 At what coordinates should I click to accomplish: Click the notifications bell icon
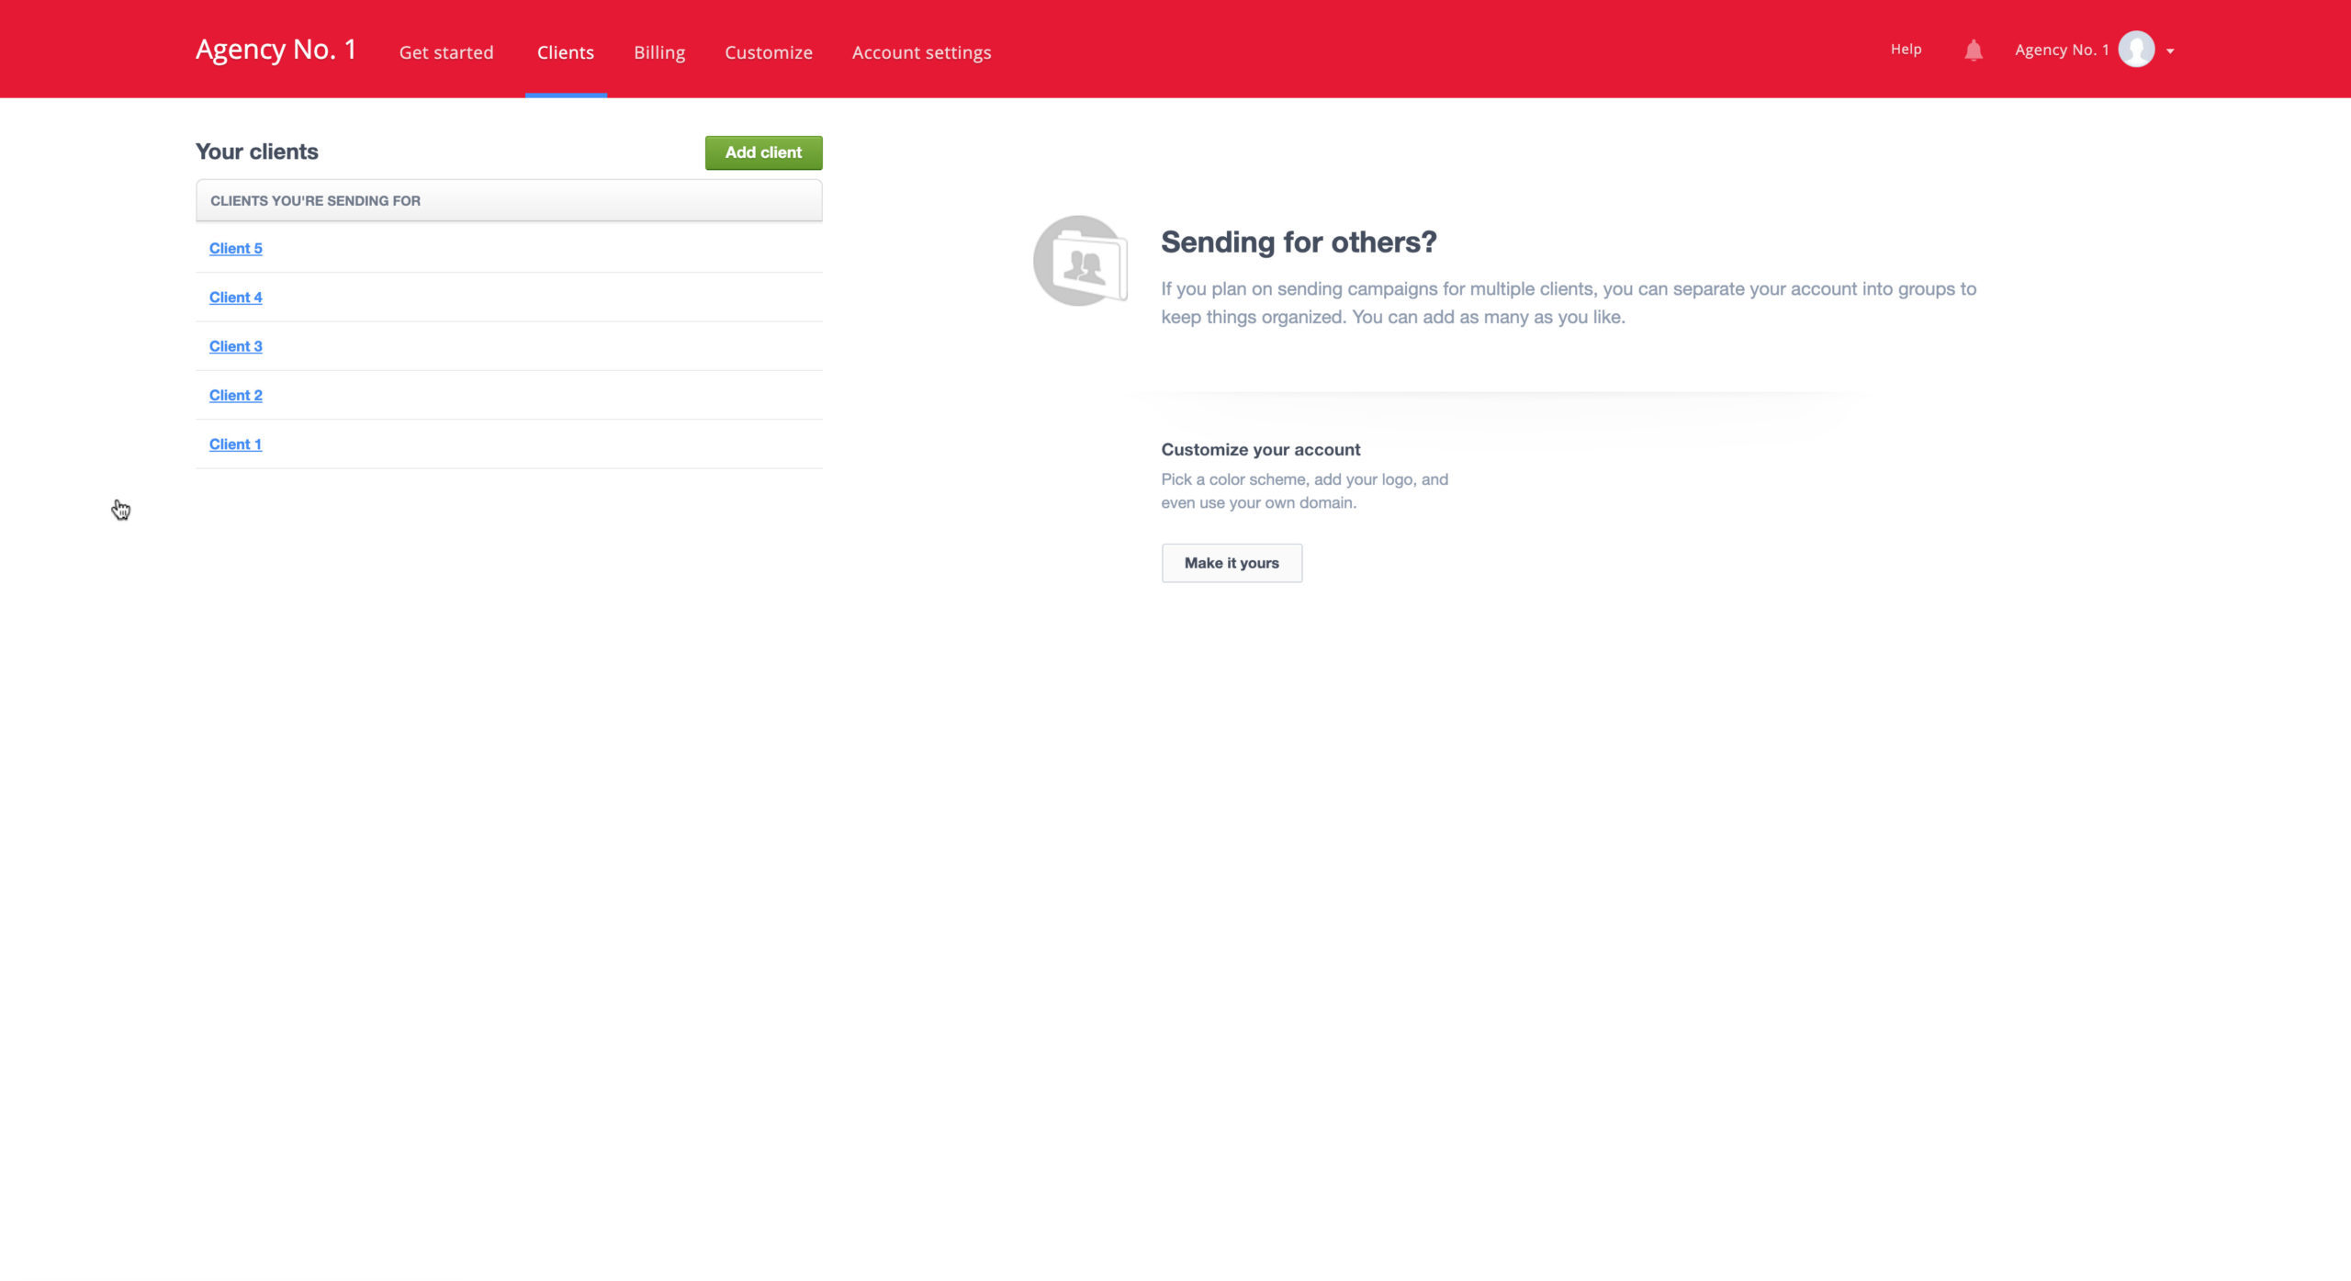pos(1973,51)
